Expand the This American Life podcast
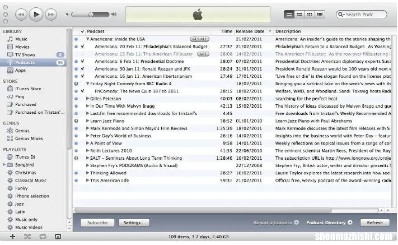This screenshot has height=245, width=398. point(87,180)
